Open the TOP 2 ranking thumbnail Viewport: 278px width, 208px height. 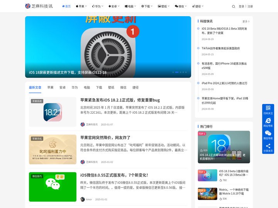click(207, 175)
